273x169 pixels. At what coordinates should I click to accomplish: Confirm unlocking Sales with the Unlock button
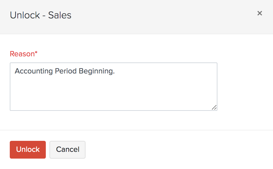pyautogui.click(x=28, y=149)
